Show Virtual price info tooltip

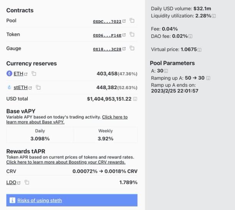(199, 50)
